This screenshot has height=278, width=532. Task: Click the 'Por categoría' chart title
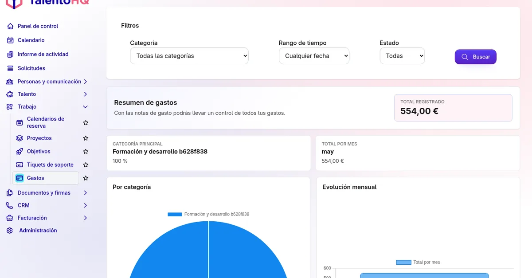tap(132, 187)
